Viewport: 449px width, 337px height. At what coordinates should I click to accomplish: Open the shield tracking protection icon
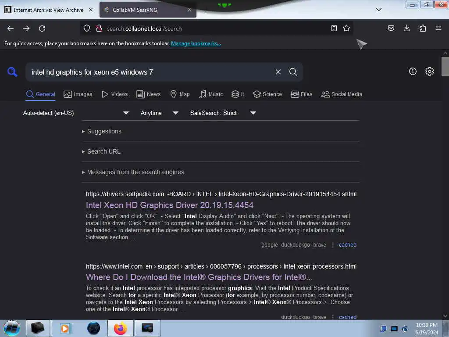pyautogui.click(x=87, y=29)
